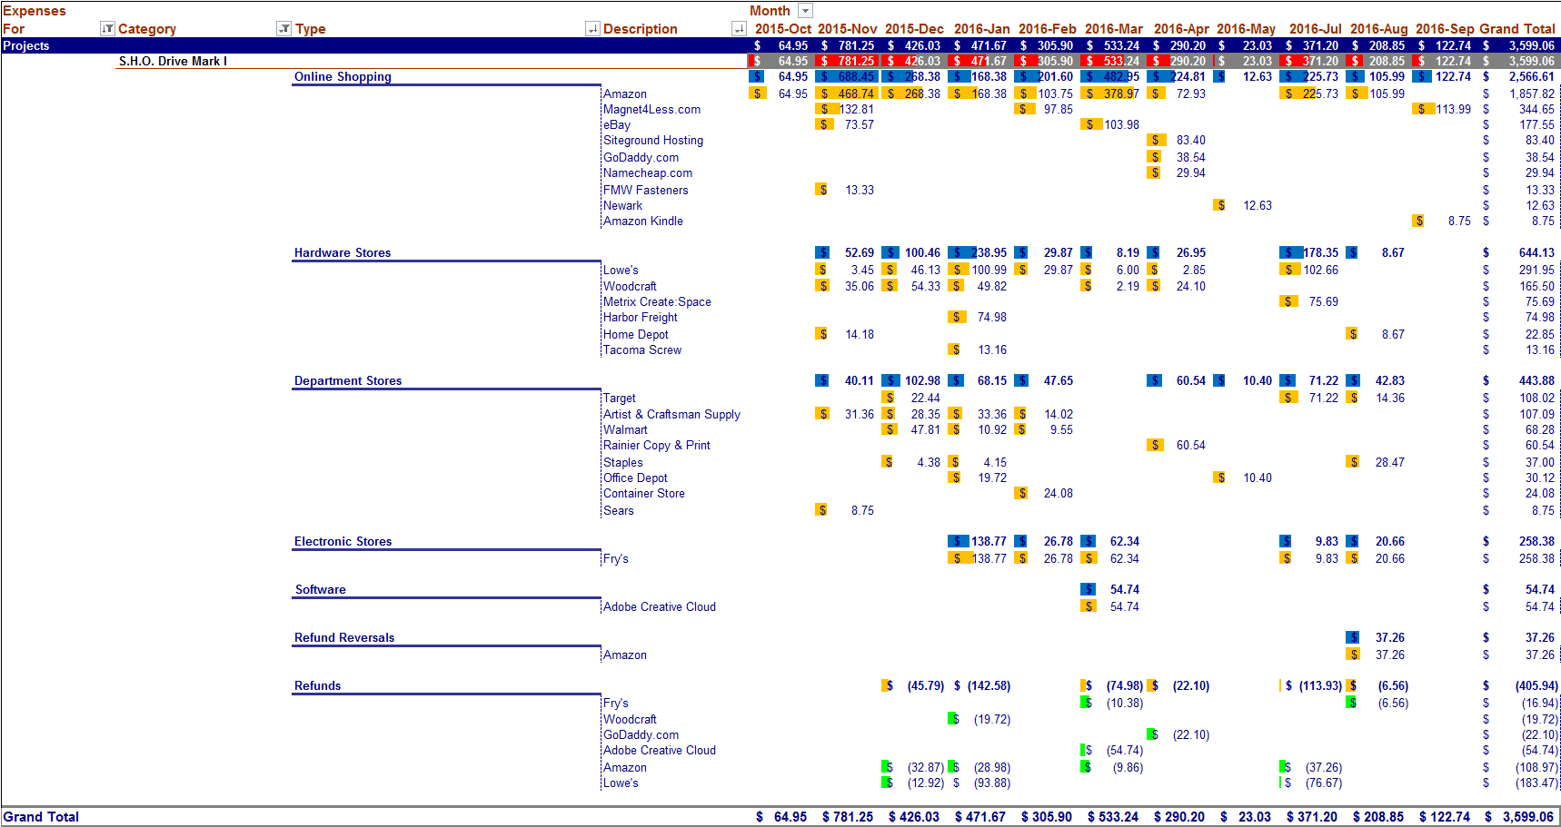Viewport: 1561px width, 827px height.
Task: Click the 2015-Oct column header
Action: (782, 29)
